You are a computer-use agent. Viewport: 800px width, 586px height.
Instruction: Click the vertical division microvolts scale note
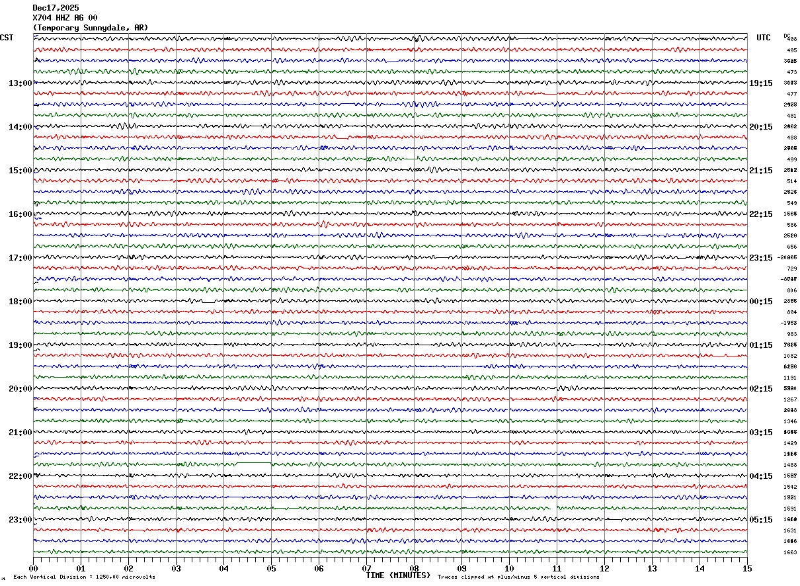coord(85,577)
